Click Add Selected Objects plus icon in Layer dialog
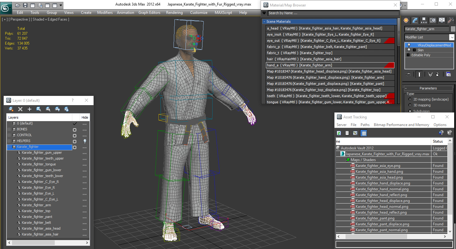This screenshot has height=249, width=456. coord(30,109)
